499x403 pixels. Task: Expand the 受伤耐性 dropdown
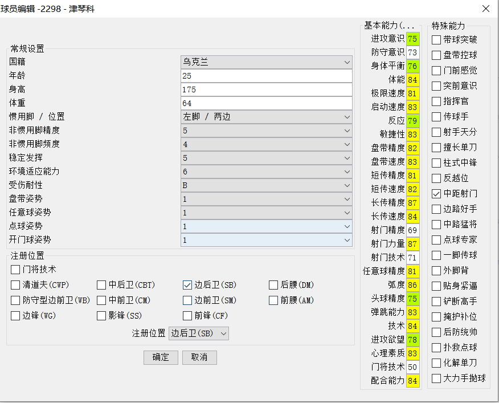point(267,185)
